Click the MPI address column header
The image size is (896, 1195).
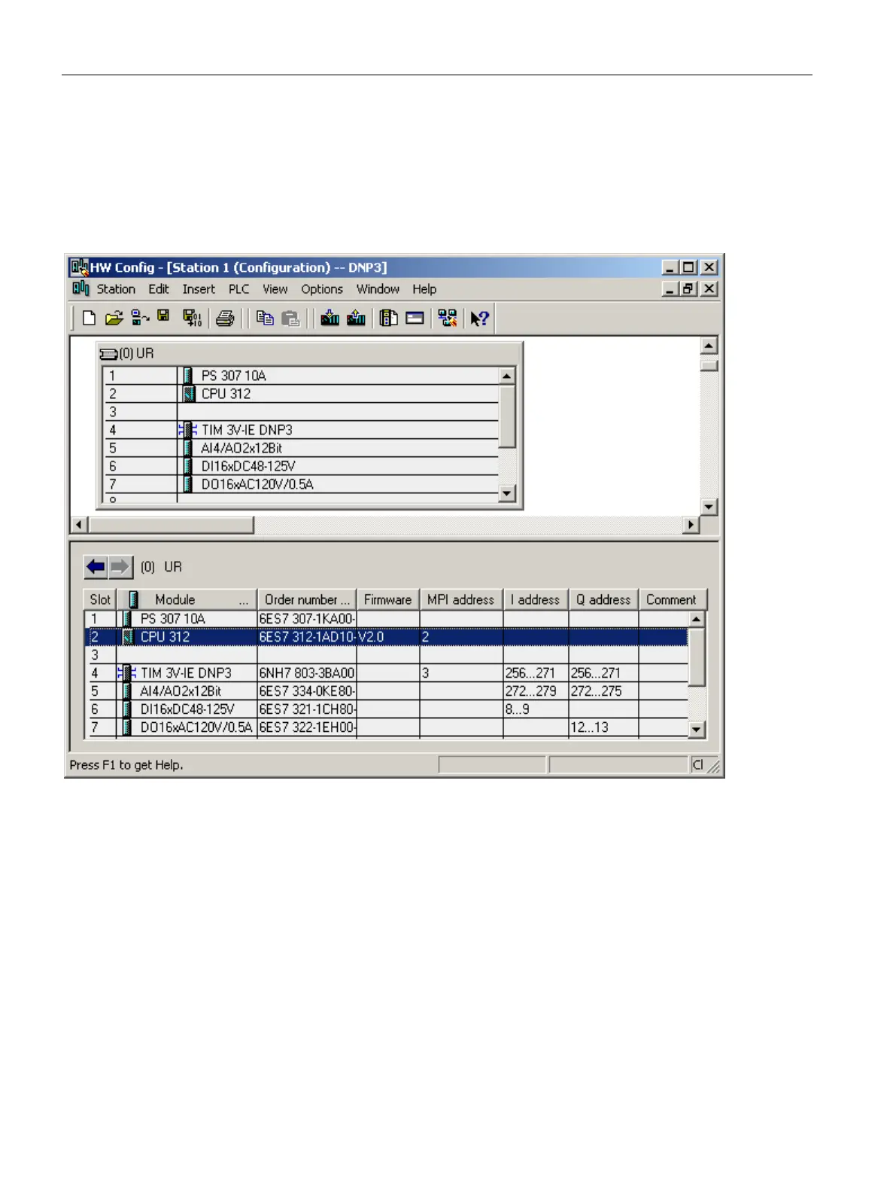460,599
